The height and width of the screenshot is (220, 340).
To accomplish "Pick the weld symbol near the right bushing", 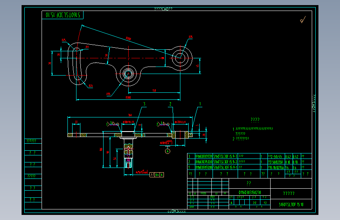I will coord(163,124).
